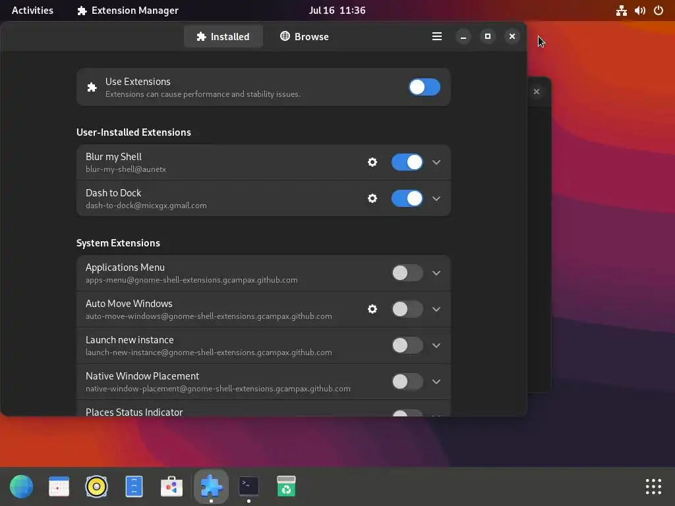This screenshot has width=675, height=506.
Task: Click the blur-my-shell@aunetx identifier text
Action: point(126,169)
